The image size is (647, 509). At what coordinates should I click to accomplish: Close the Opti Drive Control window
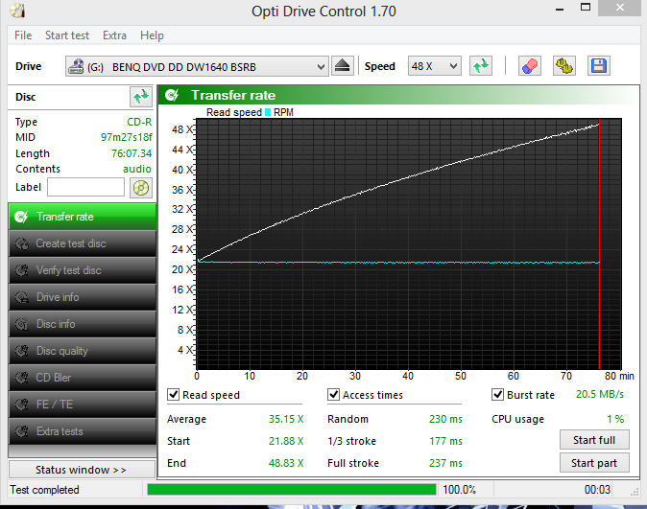point(620,8)
